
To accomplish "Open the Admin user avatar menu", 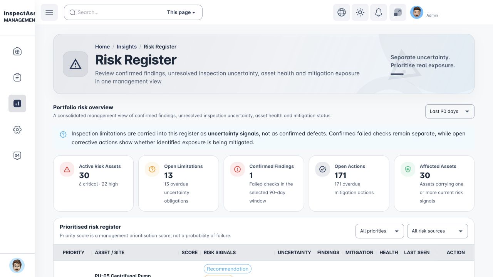I will pyautogui.click(x=417, y=12).
